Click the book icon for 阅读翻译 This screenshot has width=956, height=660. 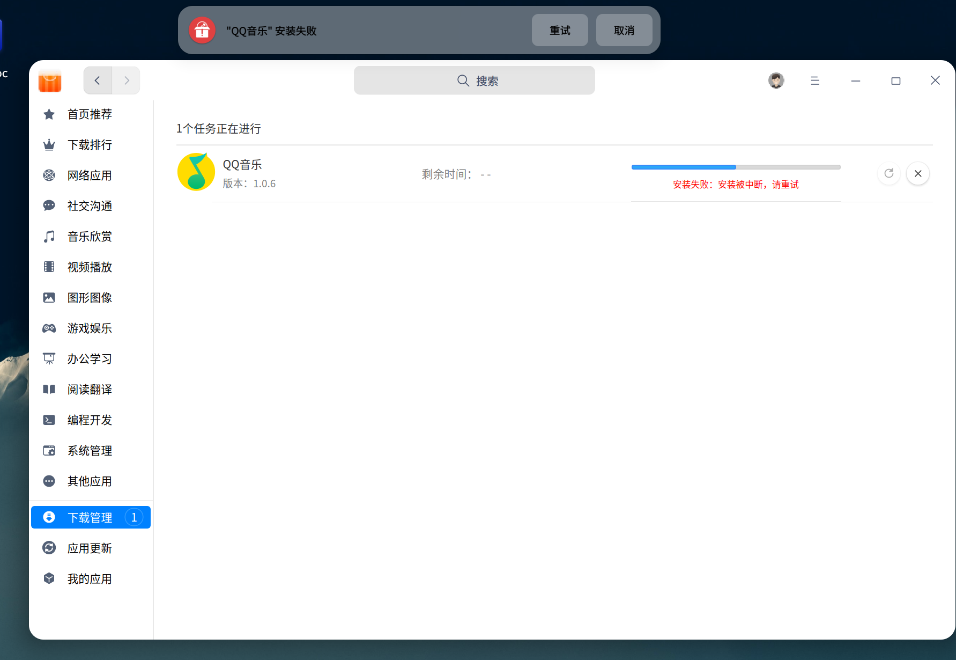pyautogui.click(x=49, y=390)
